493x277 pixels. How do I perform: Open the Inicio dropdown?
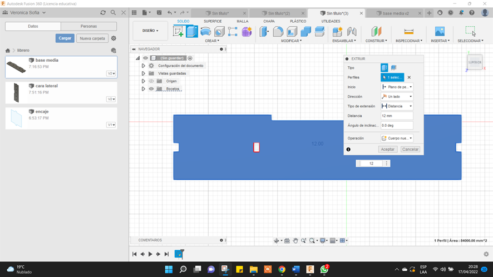click(397, 87)
